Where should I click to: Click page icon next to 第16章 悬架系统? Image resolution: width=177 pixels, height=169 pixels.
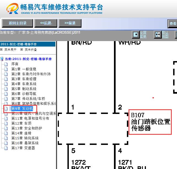(x=6, y=143)
